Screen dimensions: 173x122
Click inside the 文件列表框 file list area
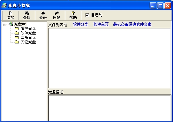pos(110,58)
